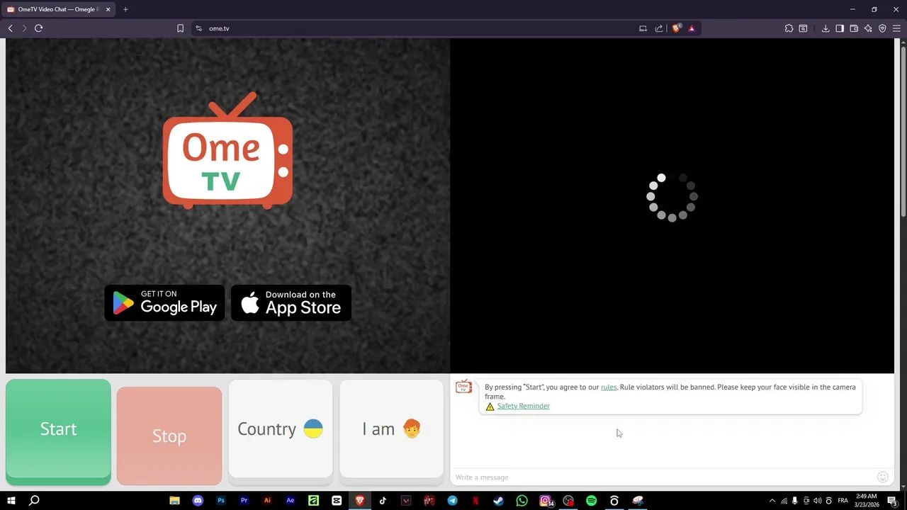This screenshot has width=907, height=510.
Task: Open Brave Wallet icon
Action: coord(854,28)
